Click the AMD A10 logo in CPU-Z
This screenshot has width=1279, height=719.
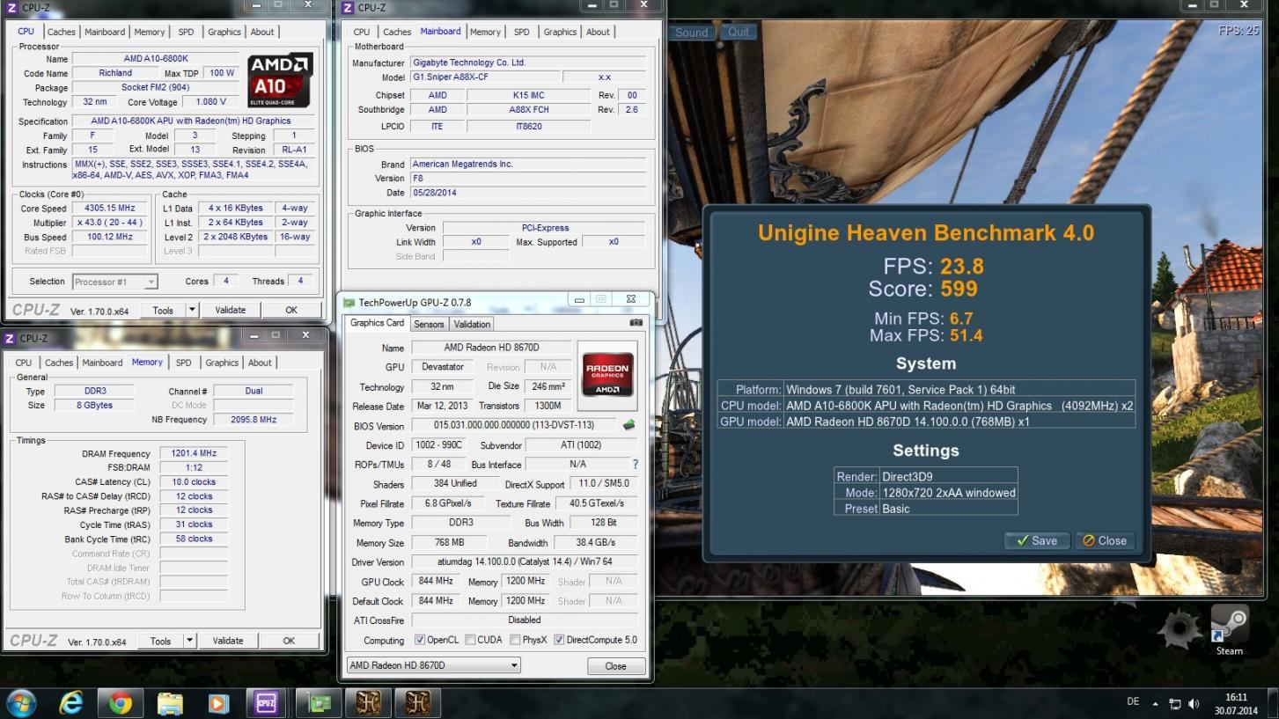coord(280,80)
